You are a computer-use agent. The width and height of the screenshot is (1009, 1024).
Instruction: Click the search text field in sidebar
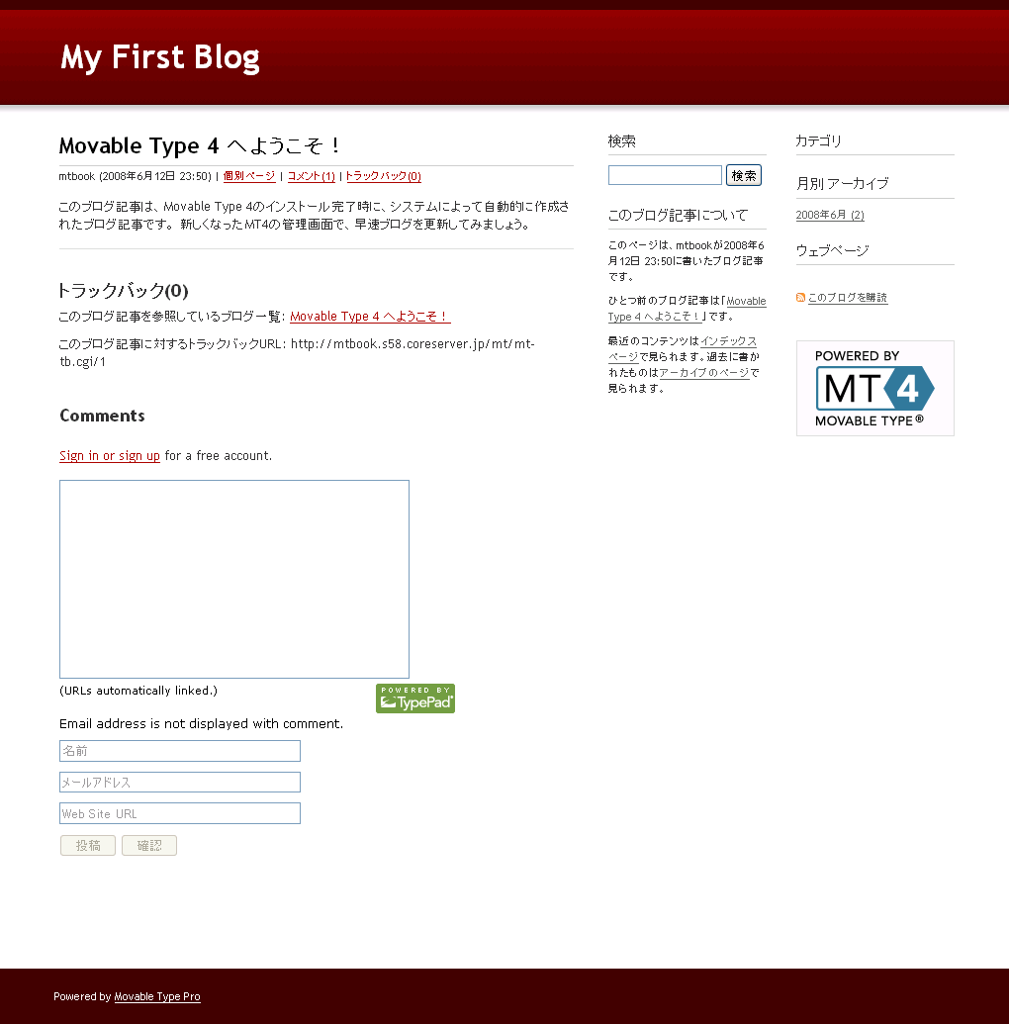pyautogui.click(x=665, y=175)
